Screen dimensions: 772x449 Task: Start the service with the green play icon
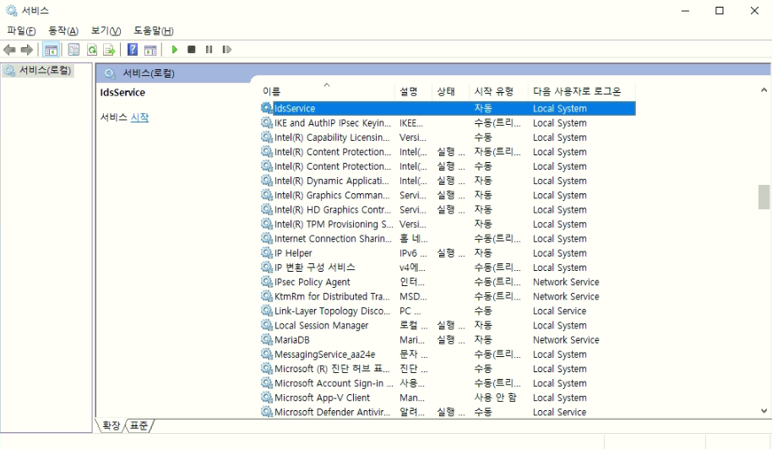coord(174,50)
